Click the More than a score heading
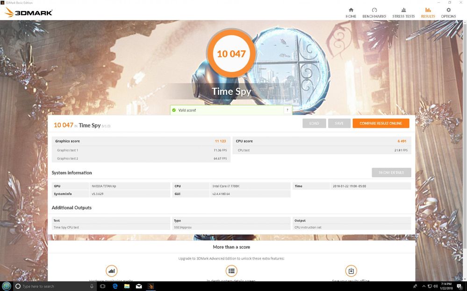The width and height of the screenshot is (467, 291). (231, 247)
